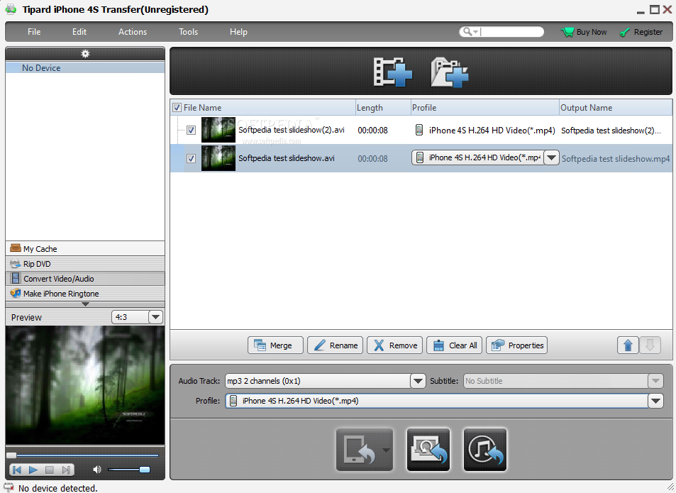
Task: Click thumbnail of Softpedia test slideshow(2).avi
Action: pos(218,130)
